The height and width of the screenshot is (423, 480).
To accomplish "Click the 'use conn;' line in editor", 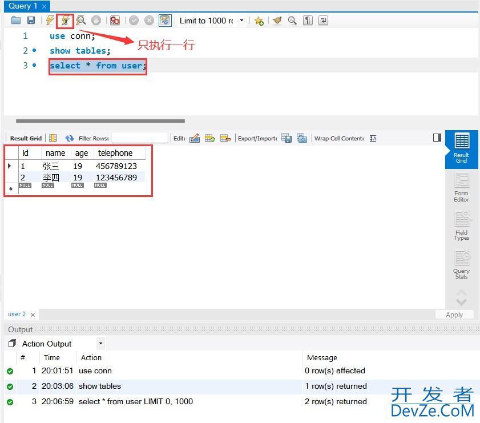I will click(x=72, y=36).
